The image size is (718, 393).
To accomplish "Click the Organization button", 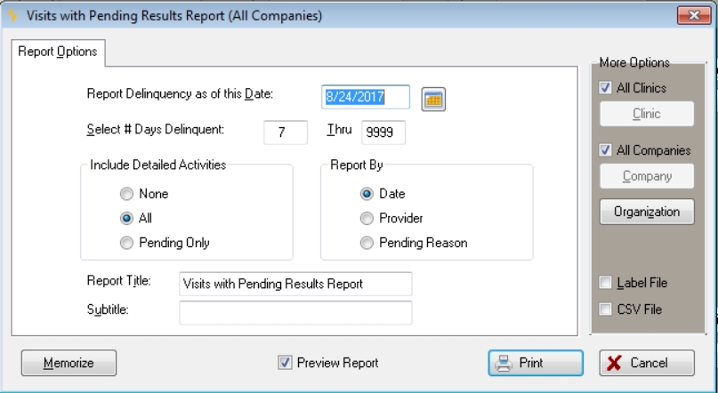I will (x=647, y=212).
